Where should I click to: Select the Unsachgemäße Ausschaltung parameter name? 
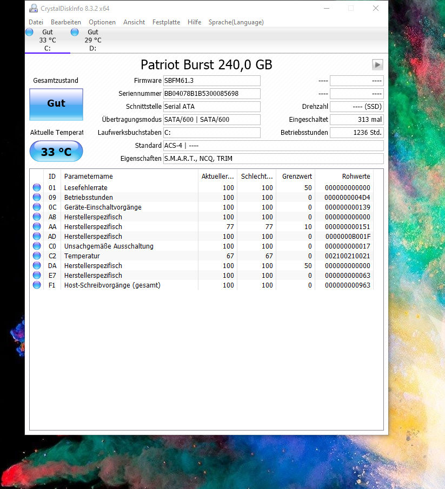coord(109,246)
